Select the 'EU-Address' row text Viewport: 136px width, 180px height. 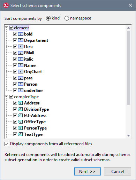35,116
